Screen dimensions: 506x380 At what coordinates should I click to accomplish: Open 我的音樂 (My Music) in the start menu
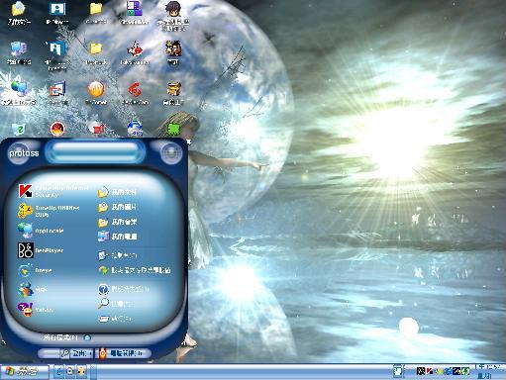117,222
